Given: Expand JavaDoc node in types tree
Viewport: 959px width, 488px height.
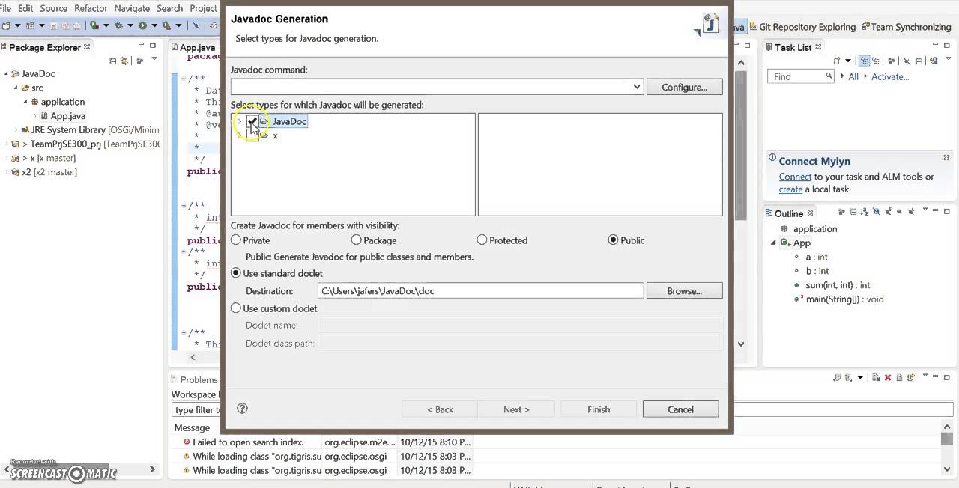Looking at the screenshot, I should coord(239,121).
